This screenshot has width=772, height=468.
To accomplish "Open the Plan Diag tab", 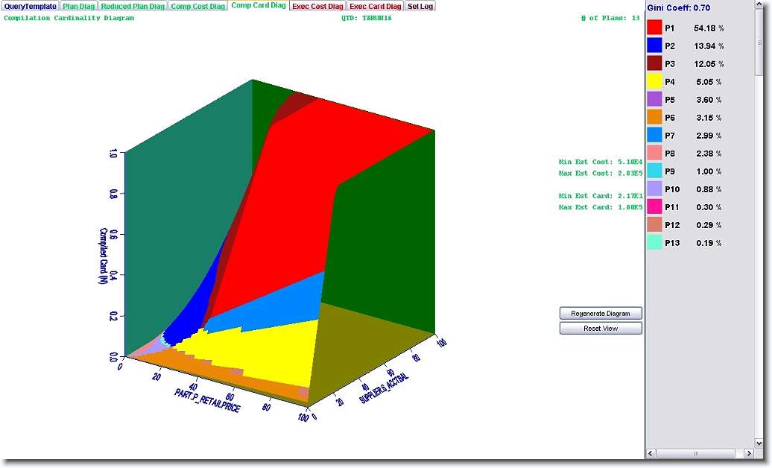I will 78,6.
